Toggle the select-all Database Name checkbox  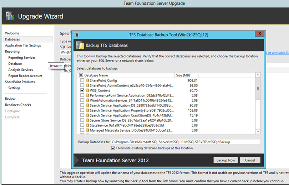81,75
